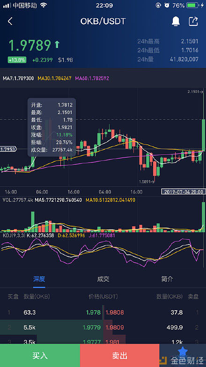This screenshot has width=206, height=367.
Task: Tap the red 卖出 button
Action: click(119, 356)
